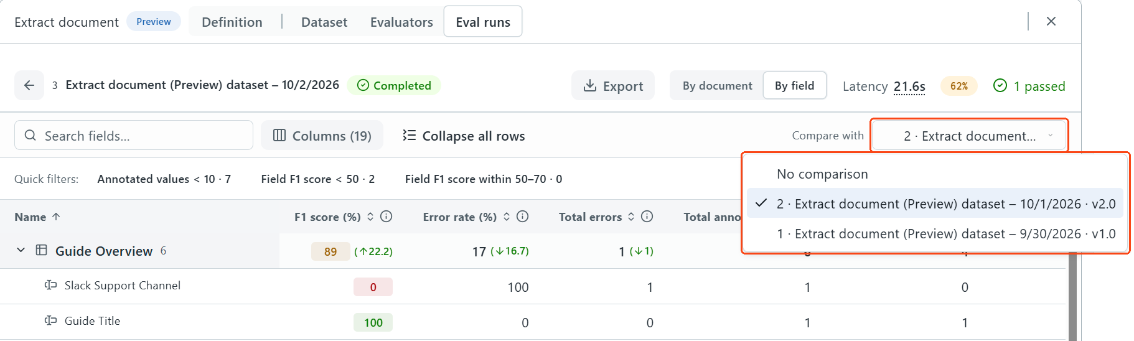Click the Preview badge

pos(154,22)
